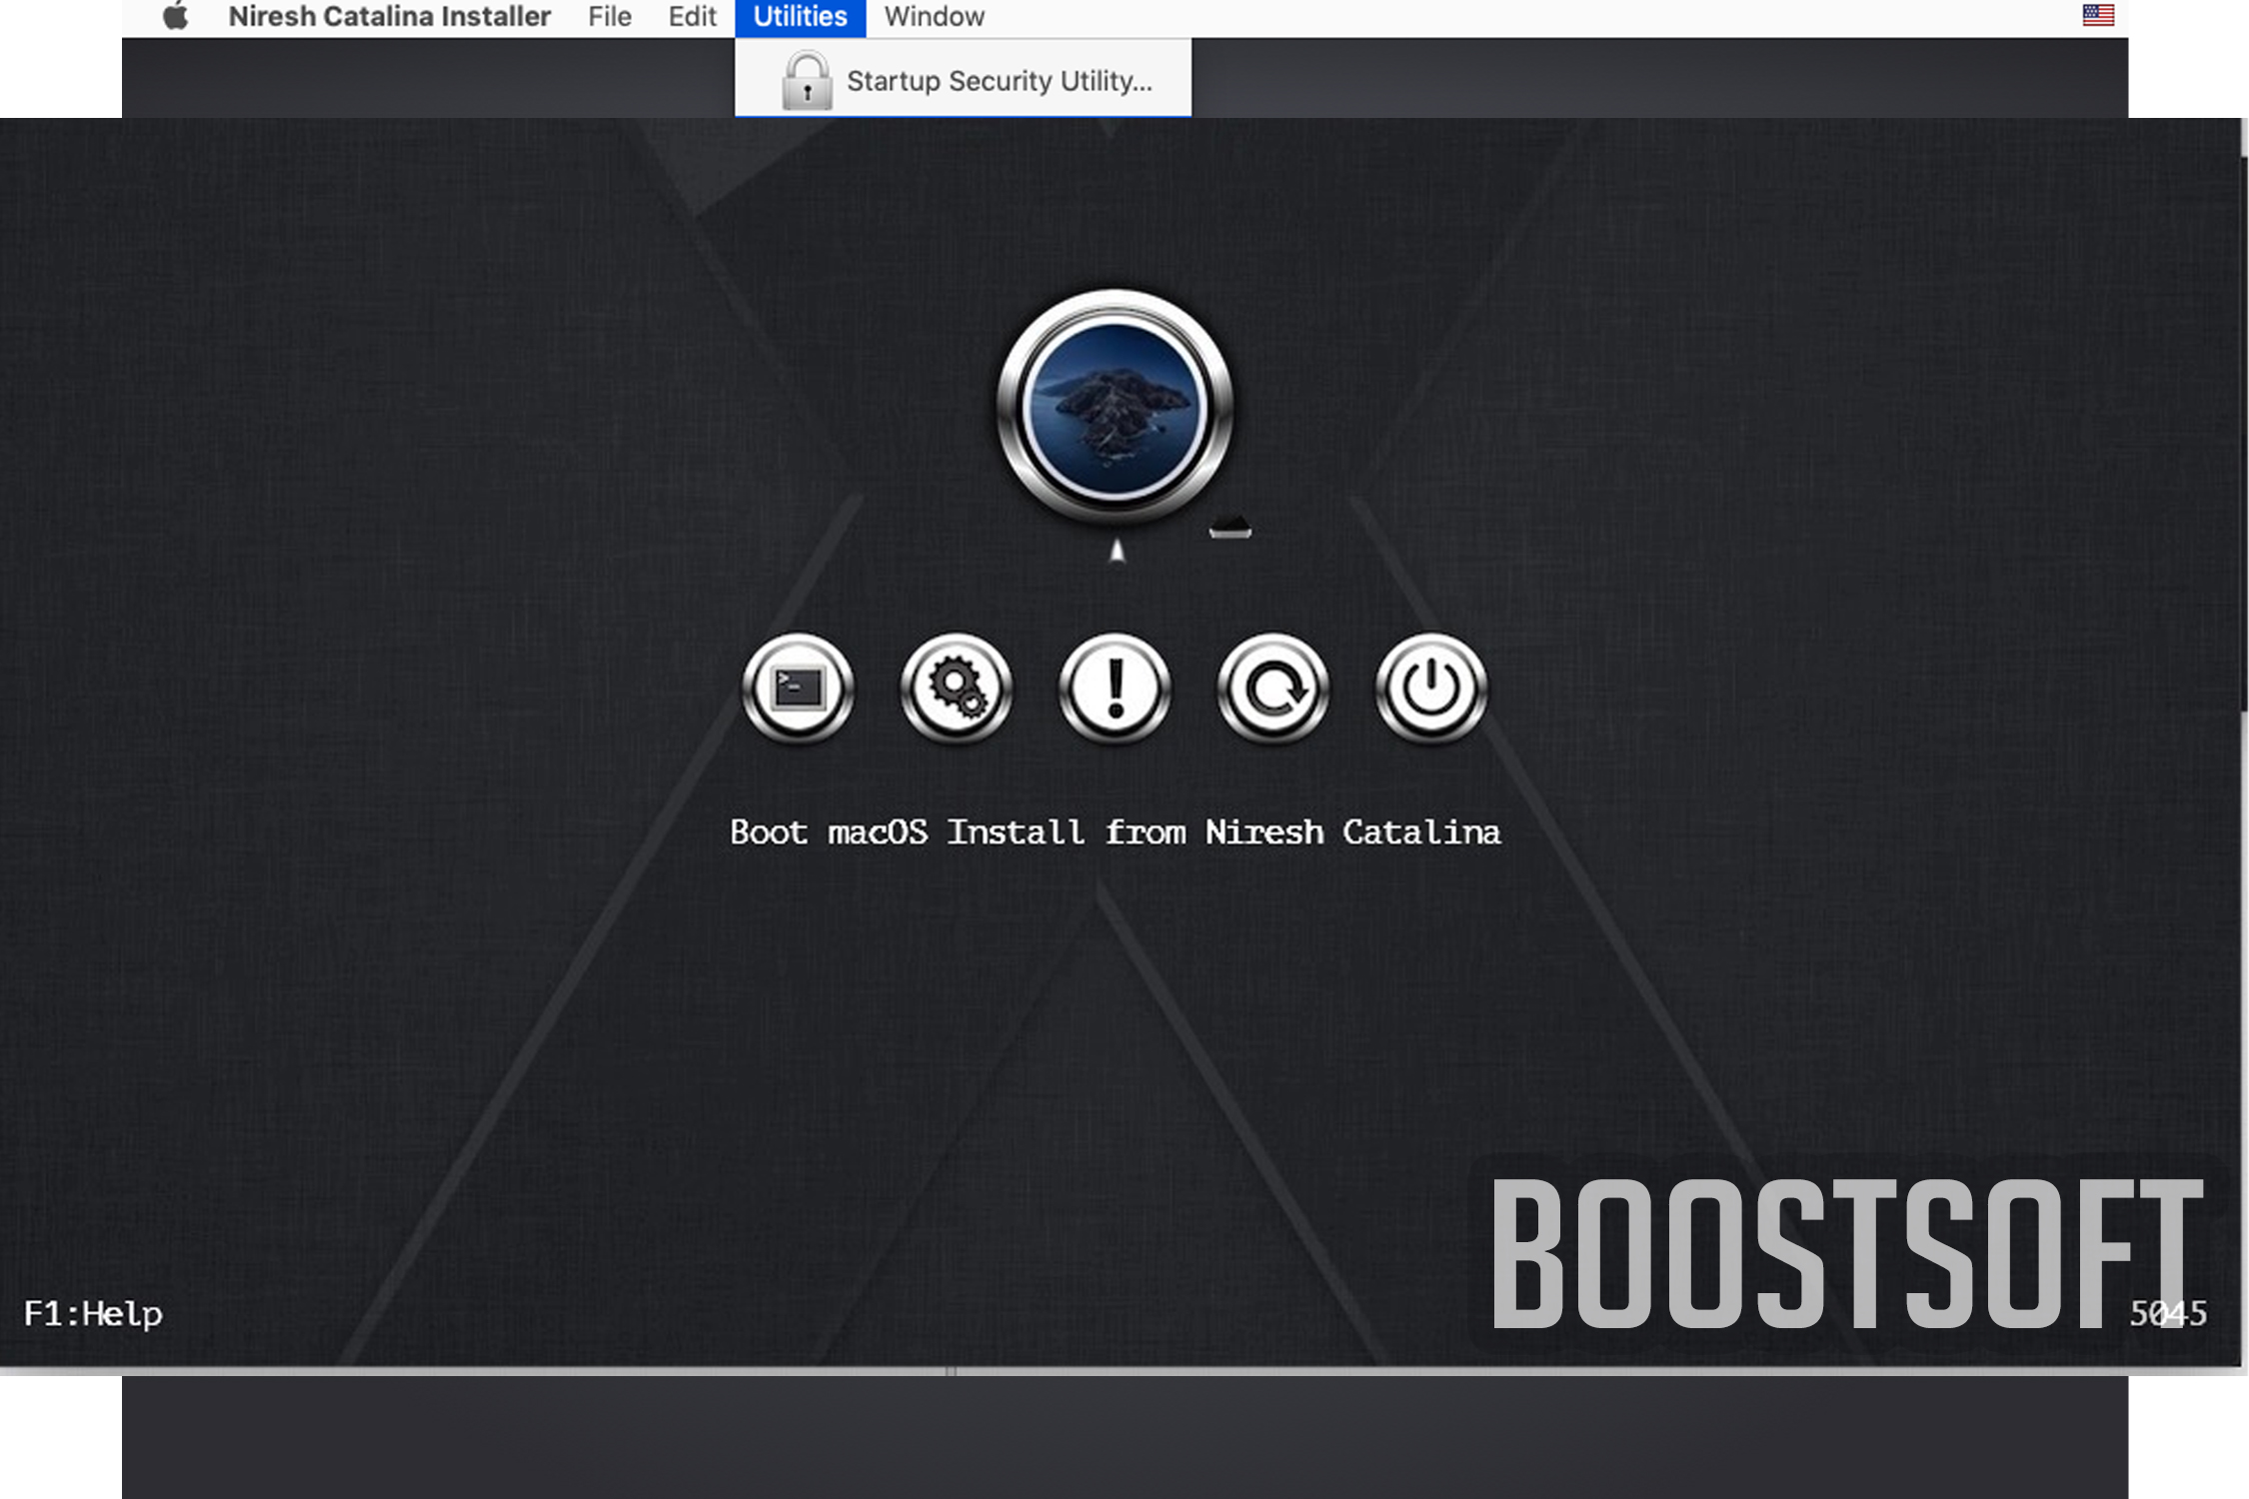Open the File menu

click(x=610, y=17)
